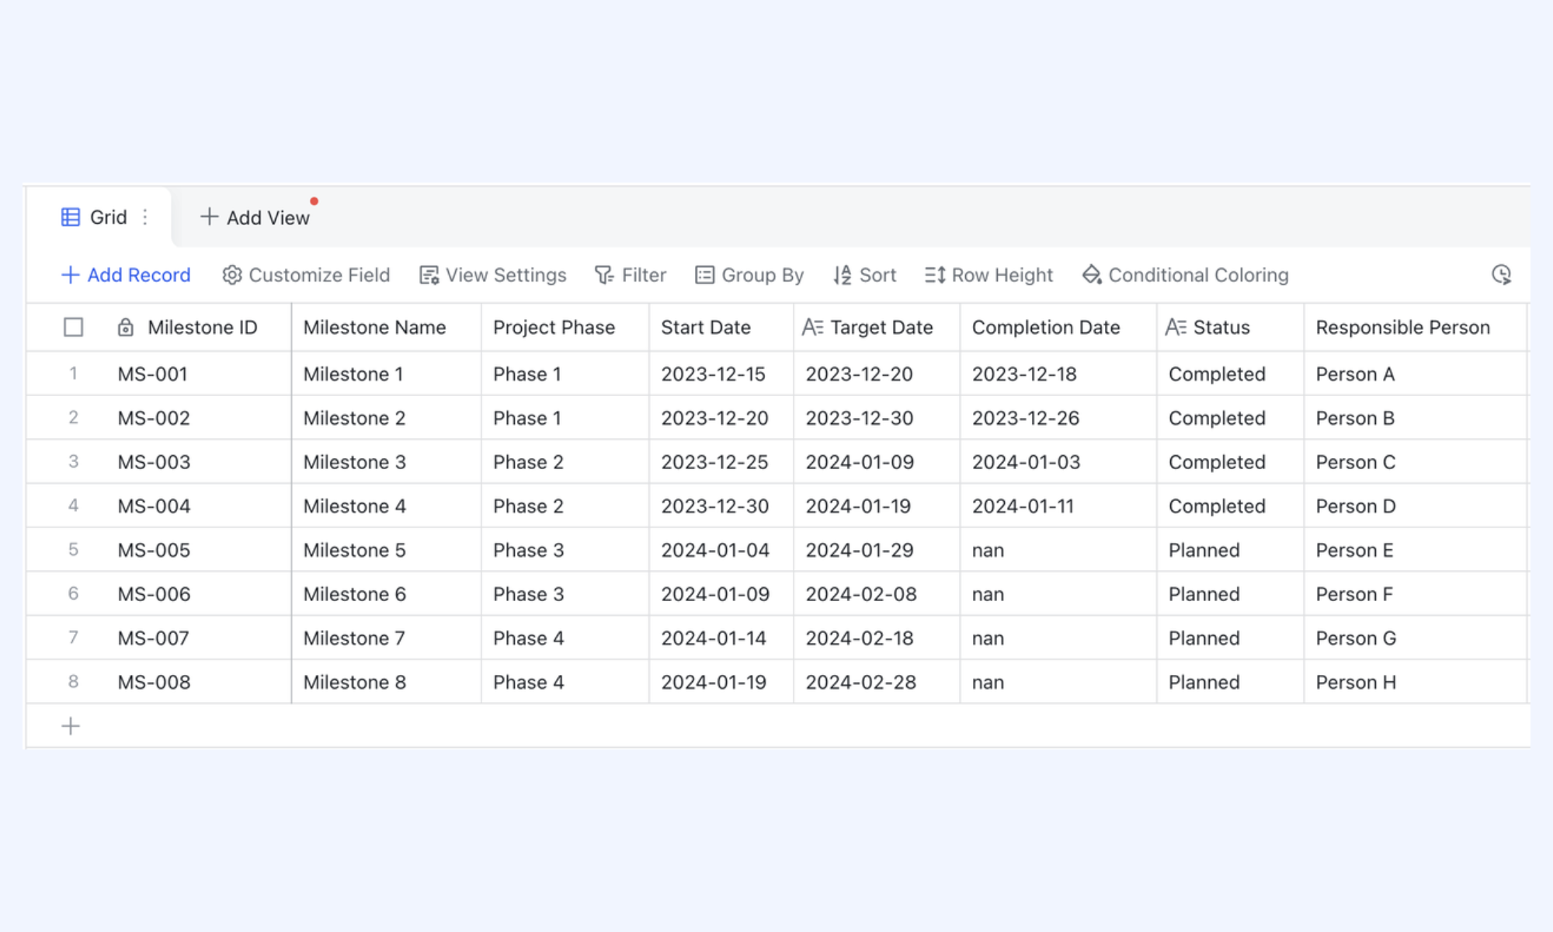Click row number 5

(73, 550)
